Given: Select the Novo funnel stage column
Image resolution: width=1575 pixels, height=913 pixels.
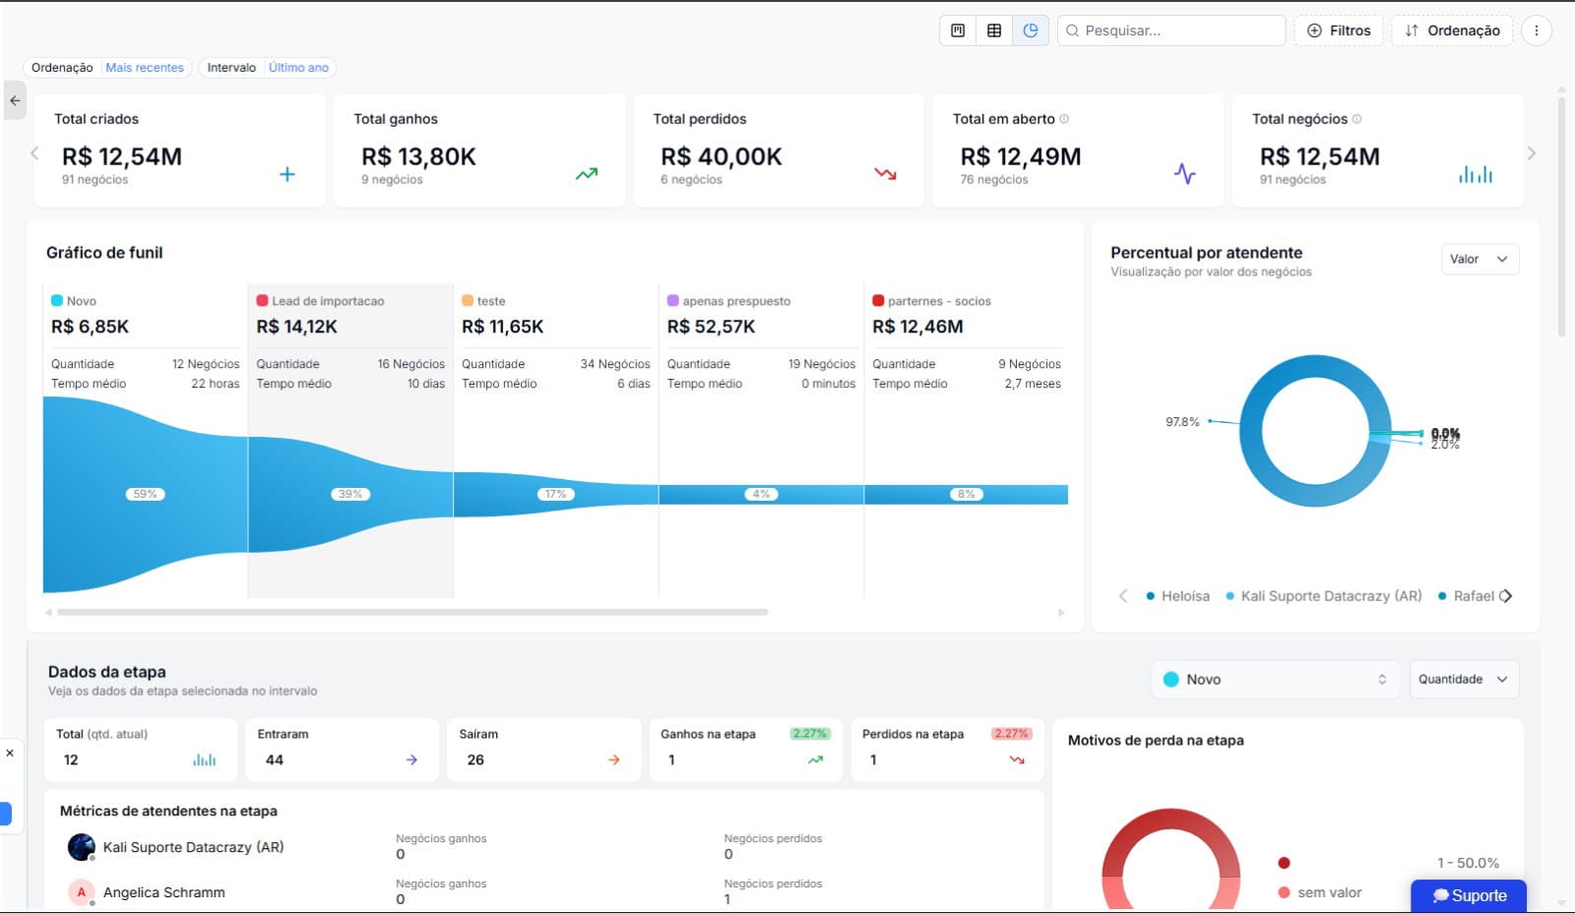Looking at the screenshot, I should tap(145, 440).
